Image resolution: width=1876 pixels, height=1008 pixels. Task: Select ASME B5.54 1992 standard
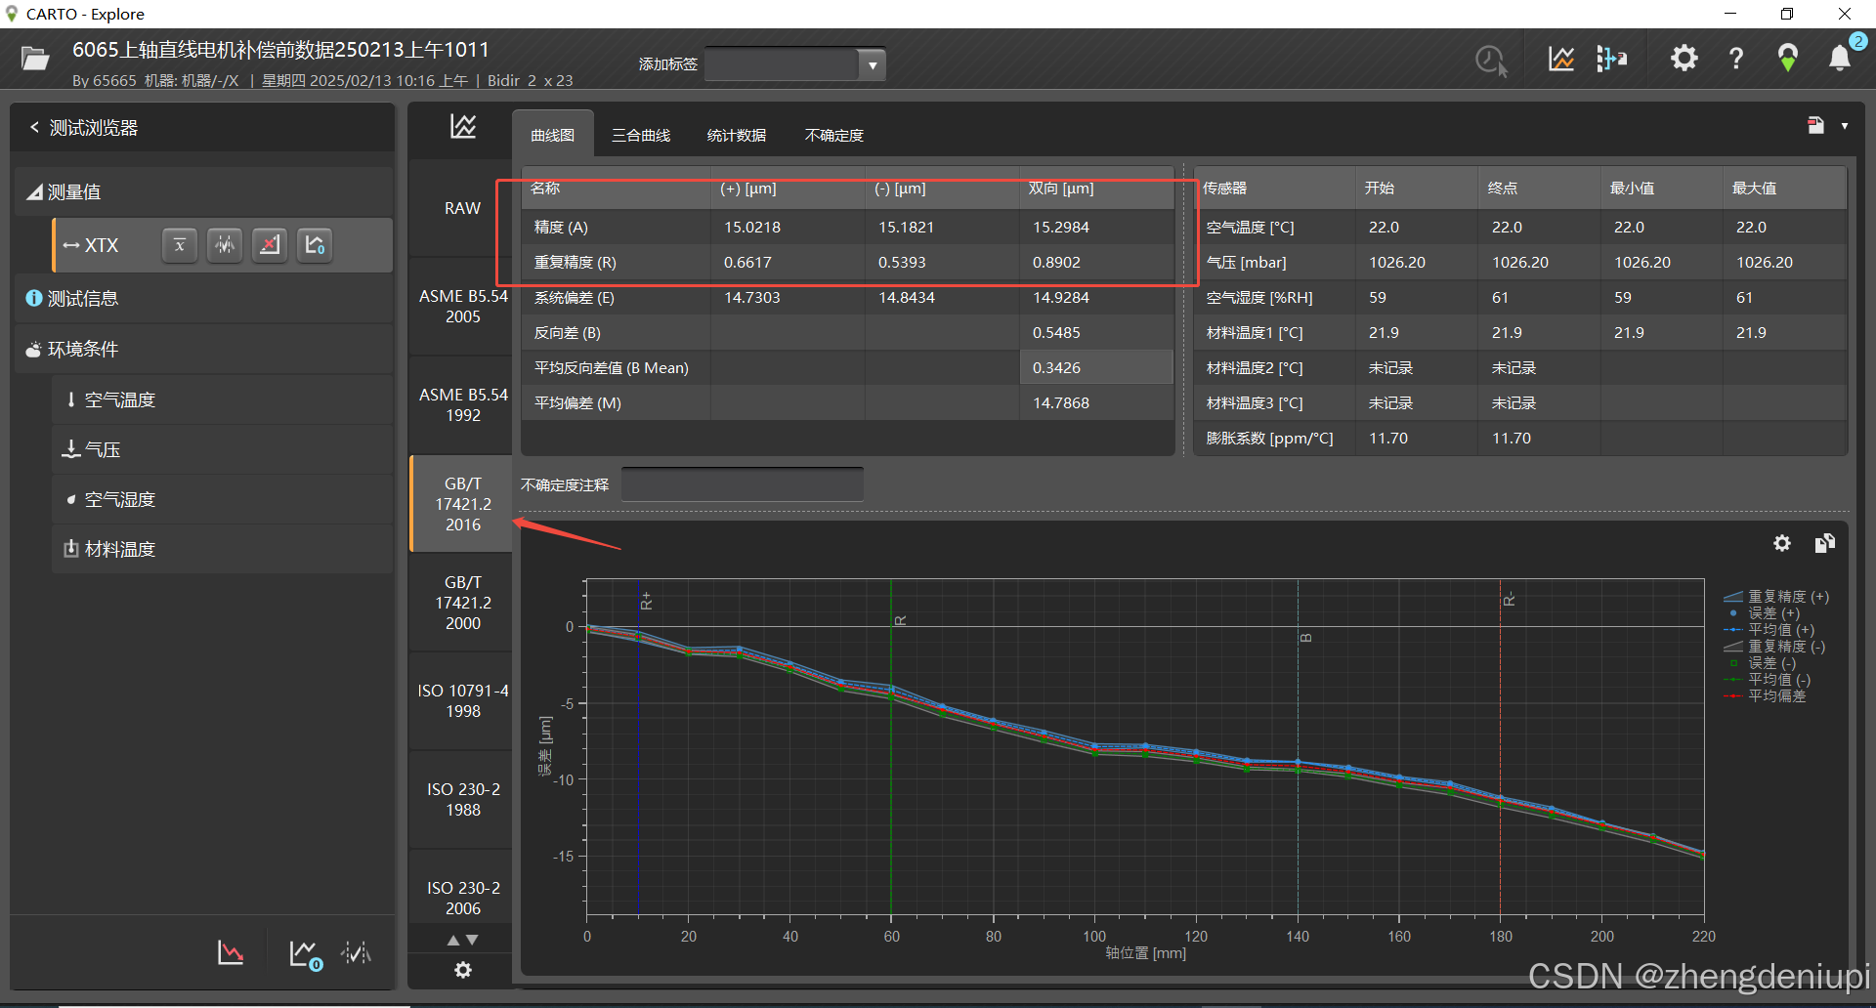[463, 405]
